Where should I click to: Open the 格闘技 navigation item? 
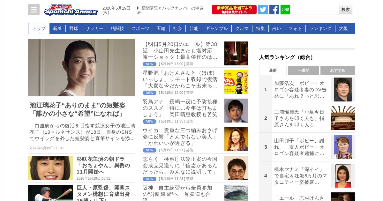point(117,28)
